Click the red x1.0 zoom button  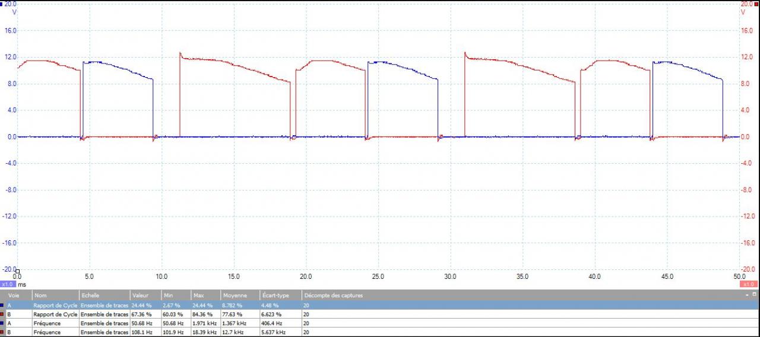point(749,284)
